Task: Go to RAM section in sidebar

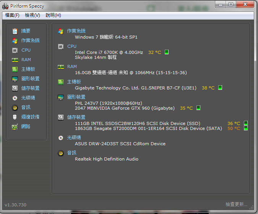Action: click(26, 60)
